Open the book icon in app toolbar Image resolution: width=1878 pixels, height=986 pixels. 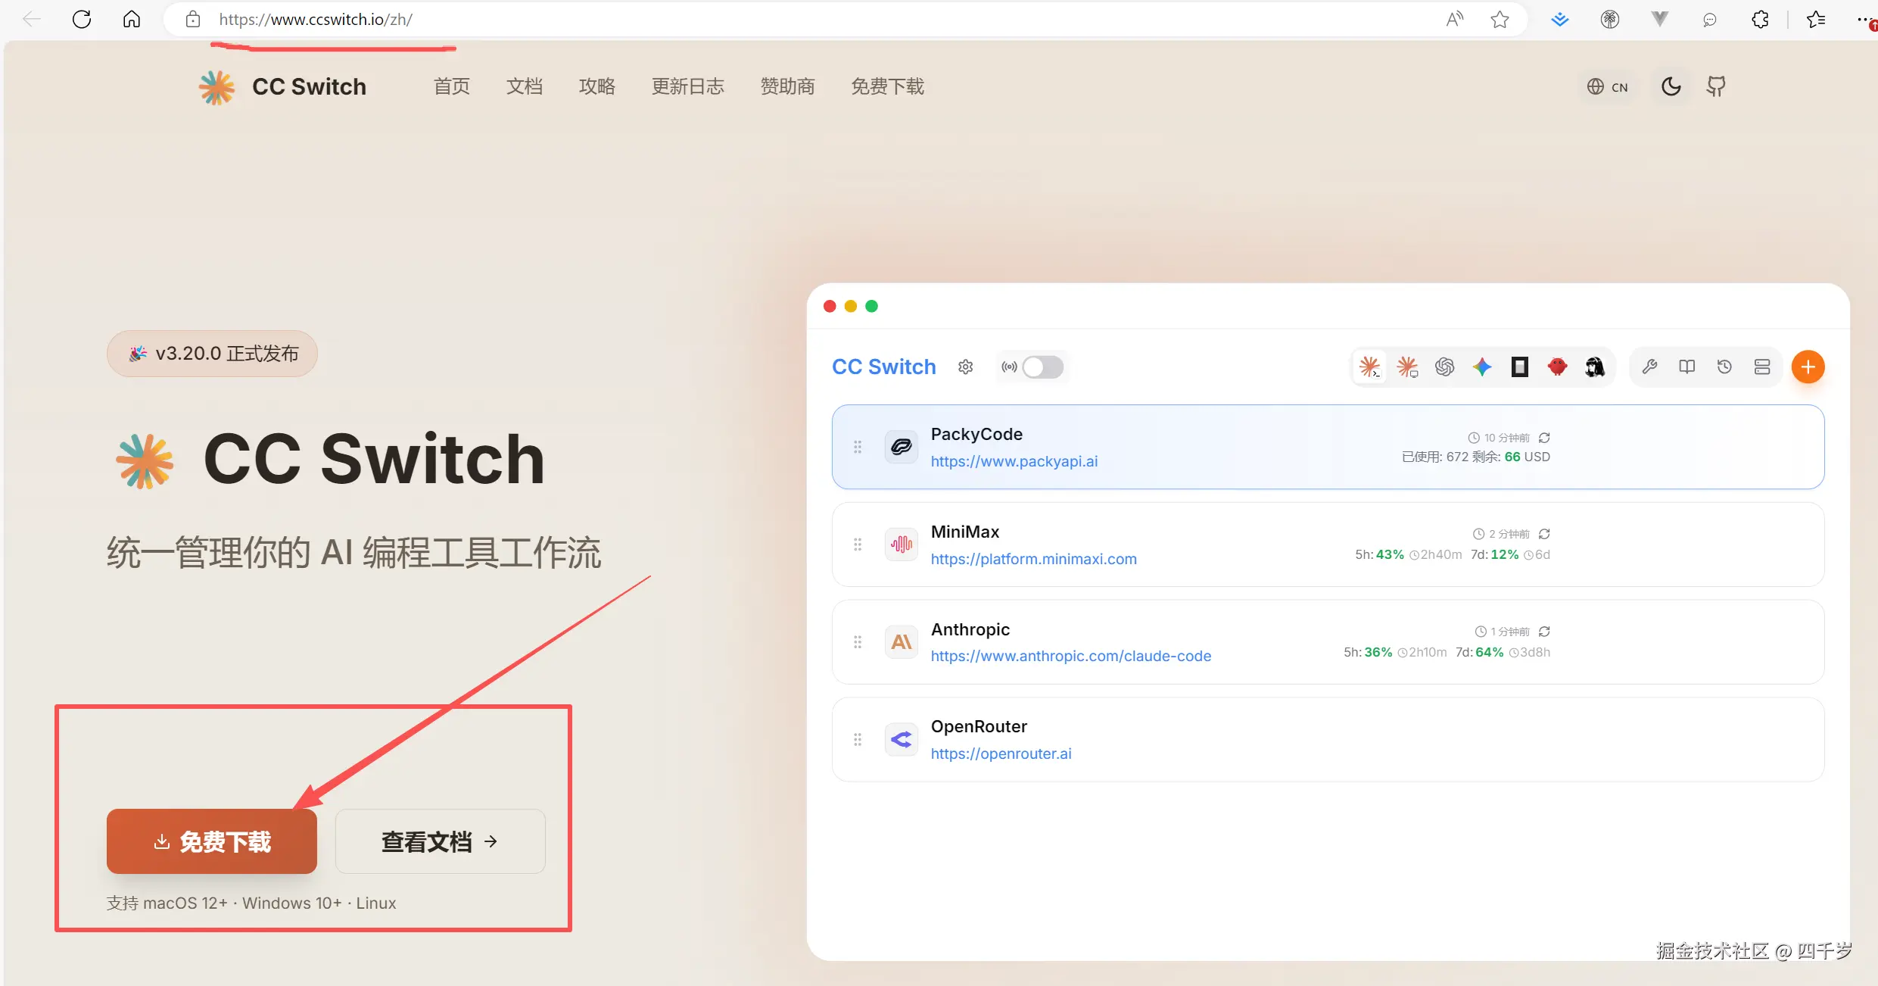point(1687,367)
